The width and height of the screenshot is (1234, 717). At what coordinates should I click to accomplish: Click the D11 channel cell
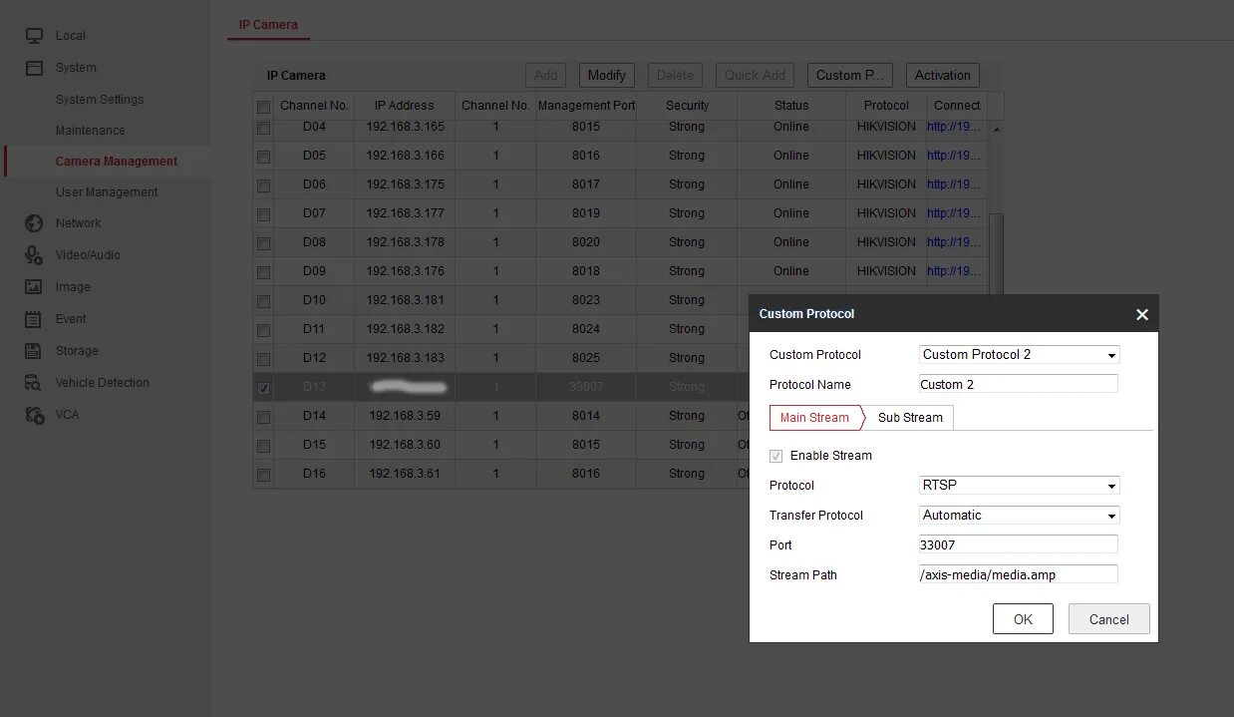[x=314, y=329]
